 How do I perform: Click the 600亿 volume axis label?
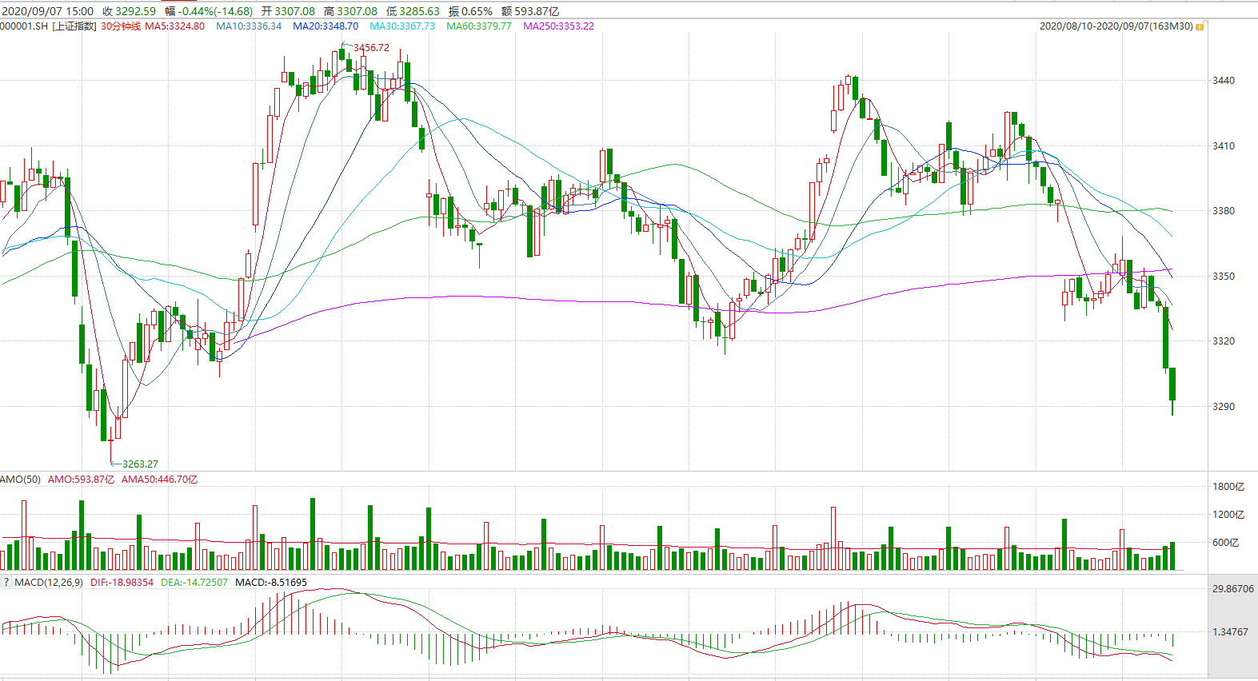pos(1225,543)
